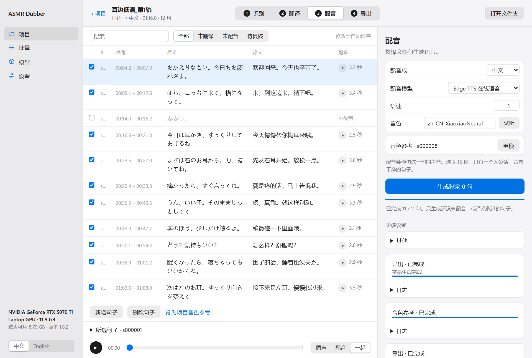Viewport: 532px width, 358px height.
Task: Play dubbed clip for 稍微碰一下里面哦 row
Action: 342,229
